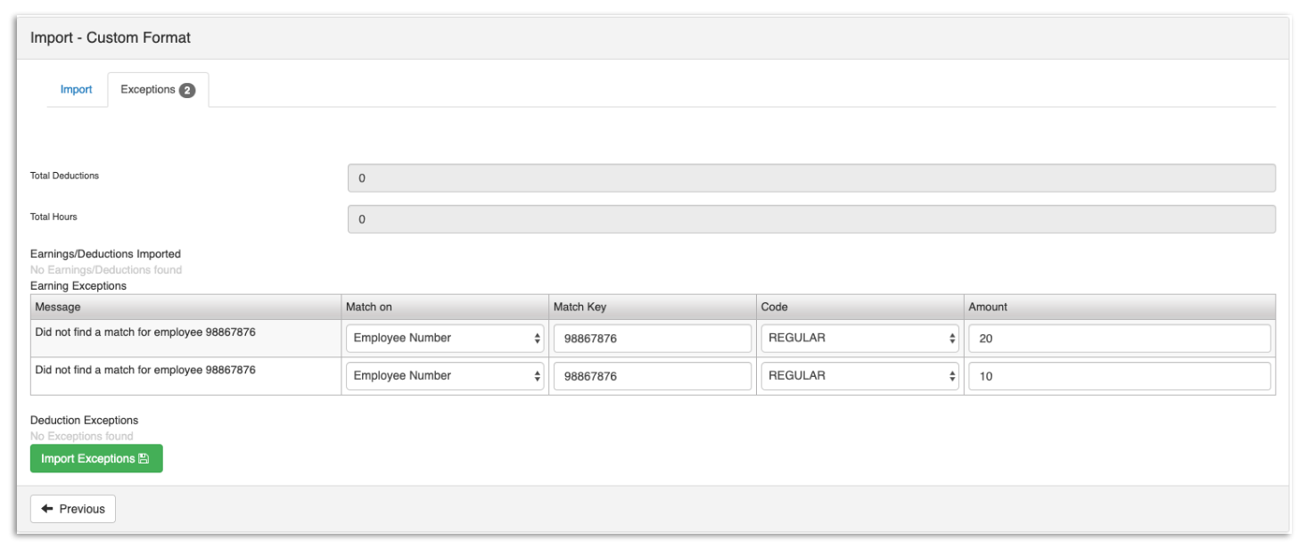Focus the second row's Match Key field
Viewport: 1307px width, 549px height.
point(652,376)
